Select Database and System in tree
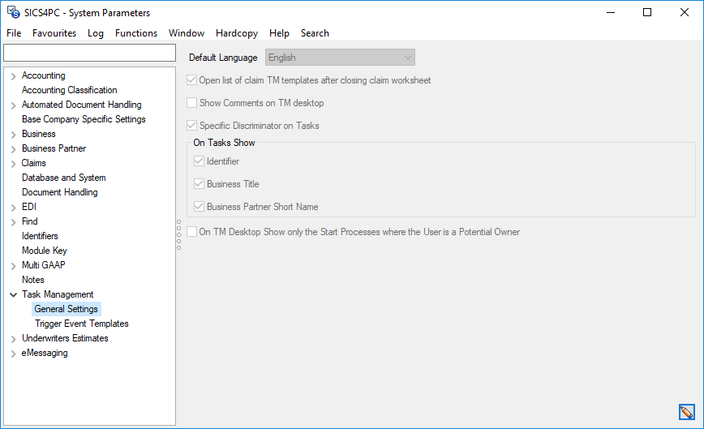This screenshot has height=429, width=704. [x=64, y=178]
